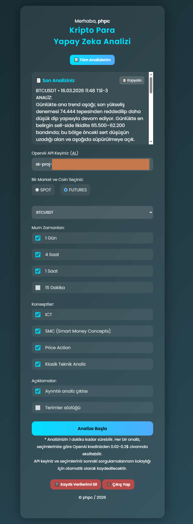Toggle SMC (Smart Money Concepts) checkbox
The height and width of the screenshot is (524, 193).
tap(38, 331)
